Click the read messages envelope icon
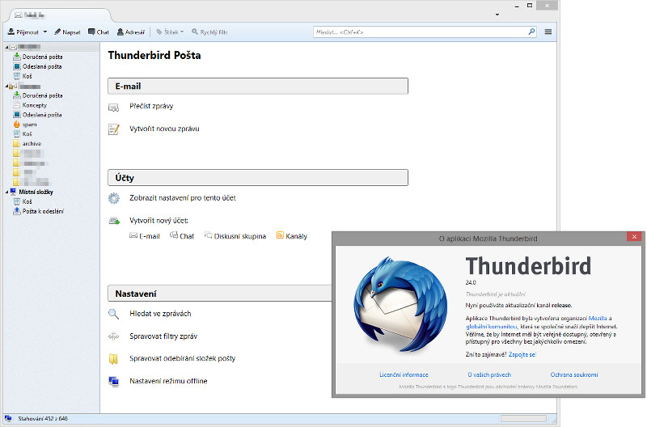Image resolution: width=647 pixels, height=427 pixels. 113,108
